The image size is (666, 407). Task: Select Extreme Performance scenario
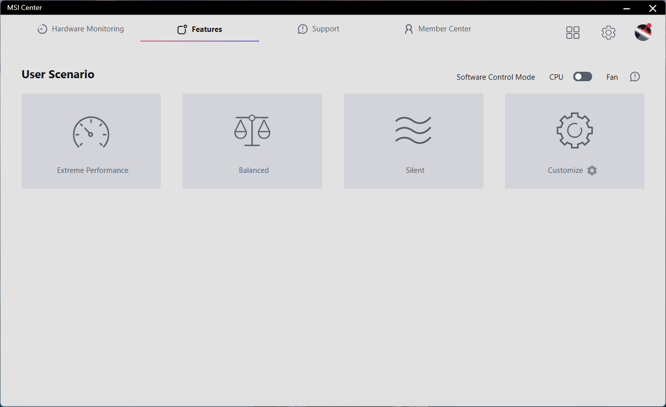coord(91,141)
